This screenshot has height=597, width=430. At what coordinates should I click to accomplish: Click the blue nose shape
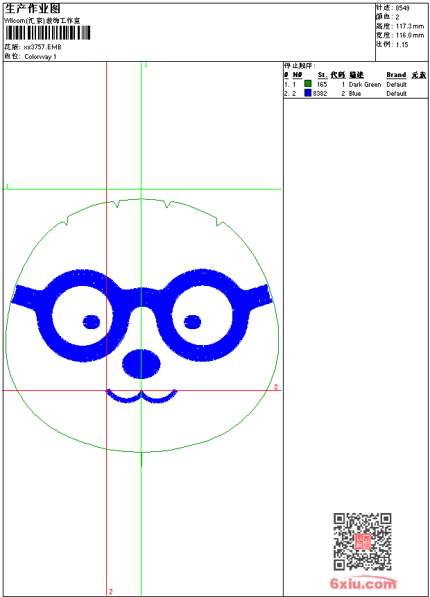coord(141,364)
